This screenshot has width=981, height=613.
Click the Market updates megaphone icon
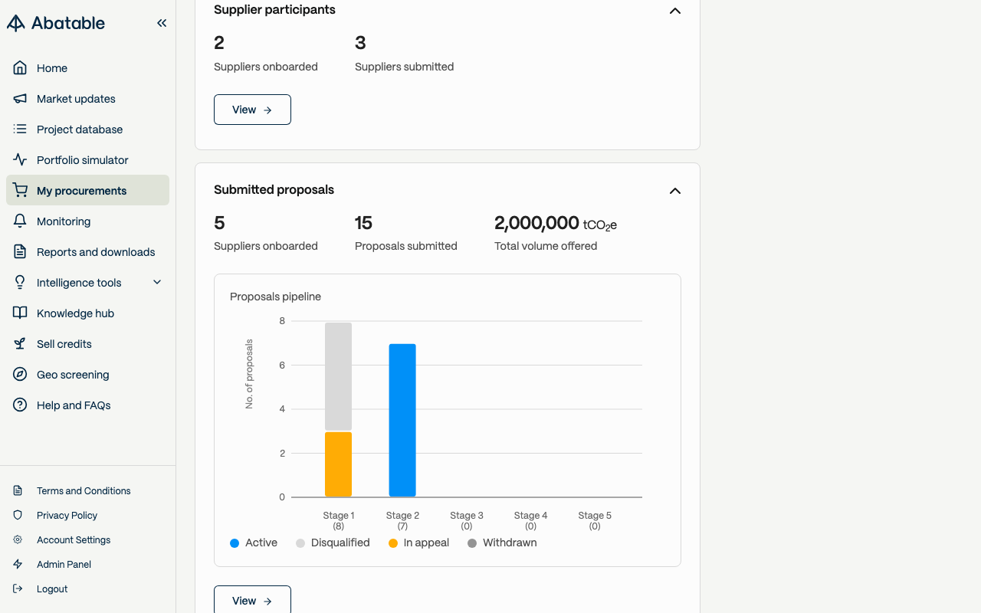[20, 99]
